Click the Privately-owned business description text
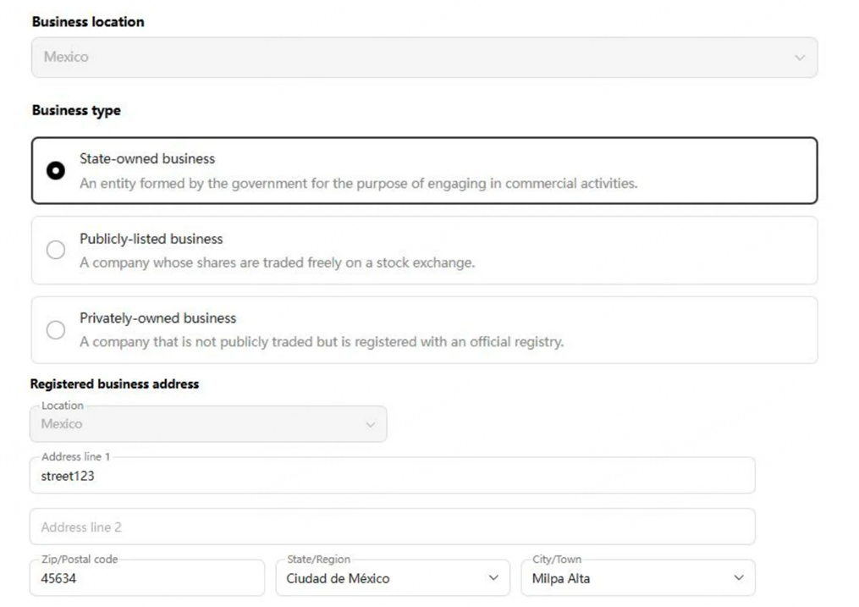Image resolution: width=859 pixels, height=607 pixels. [322, 342]
